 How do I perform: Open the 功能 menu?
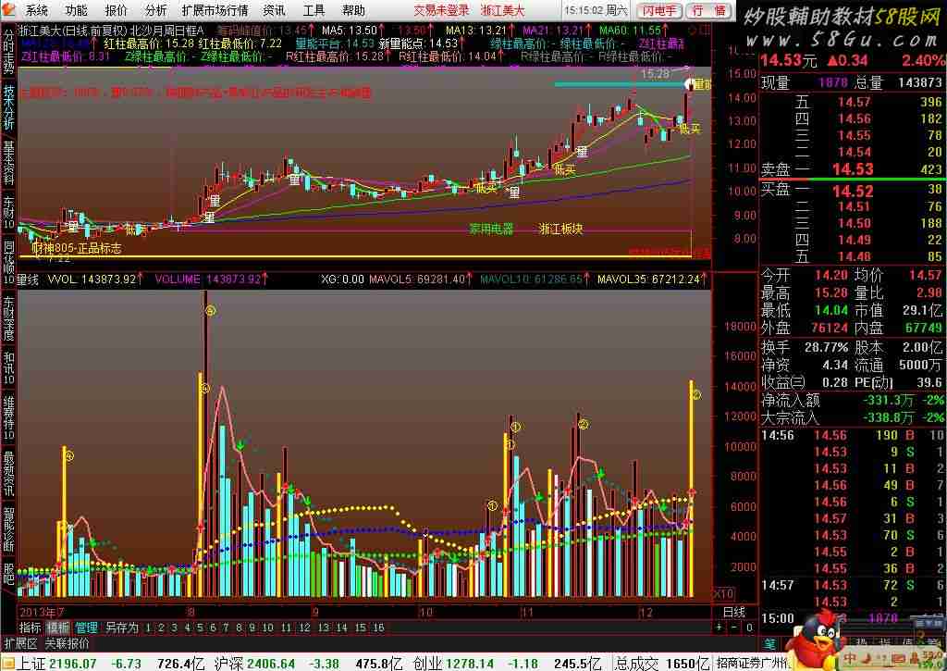(76, 10)
